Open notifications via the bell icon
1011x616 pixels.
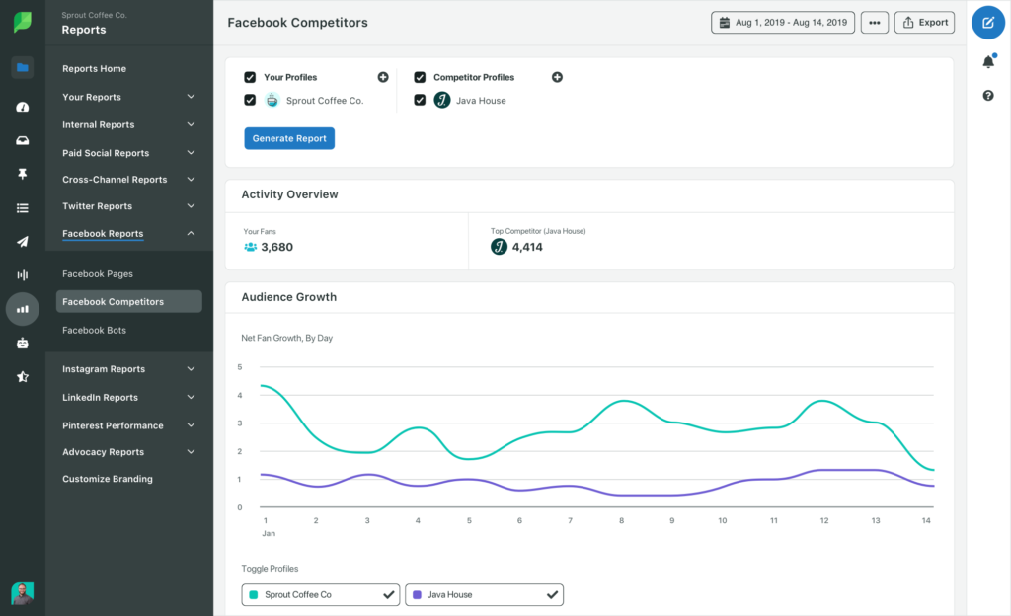click(988, 61)
